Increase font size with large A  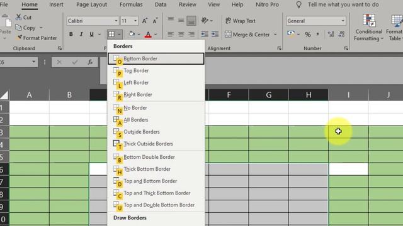(145, 21)
